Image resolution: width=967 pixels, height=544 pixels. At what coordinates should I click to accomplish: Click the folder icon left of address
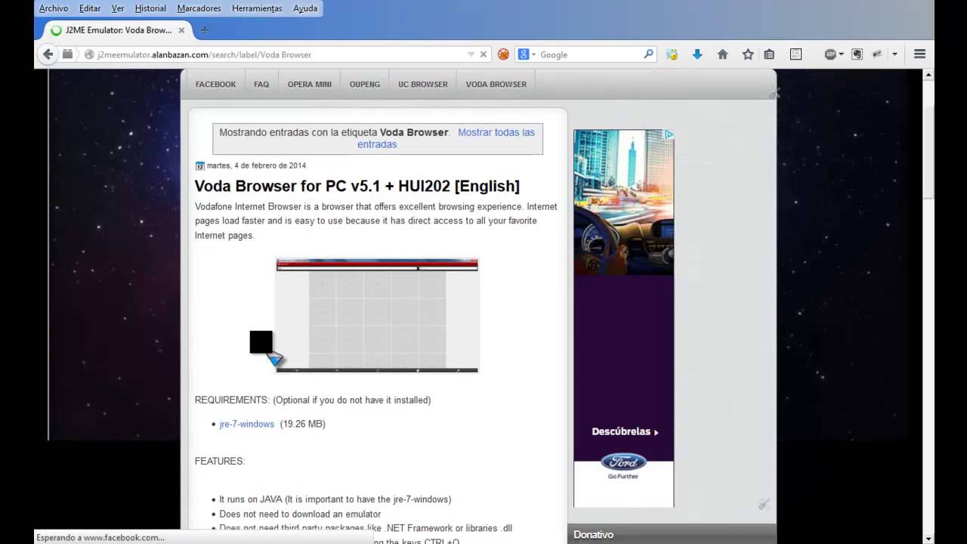(67, 54)
